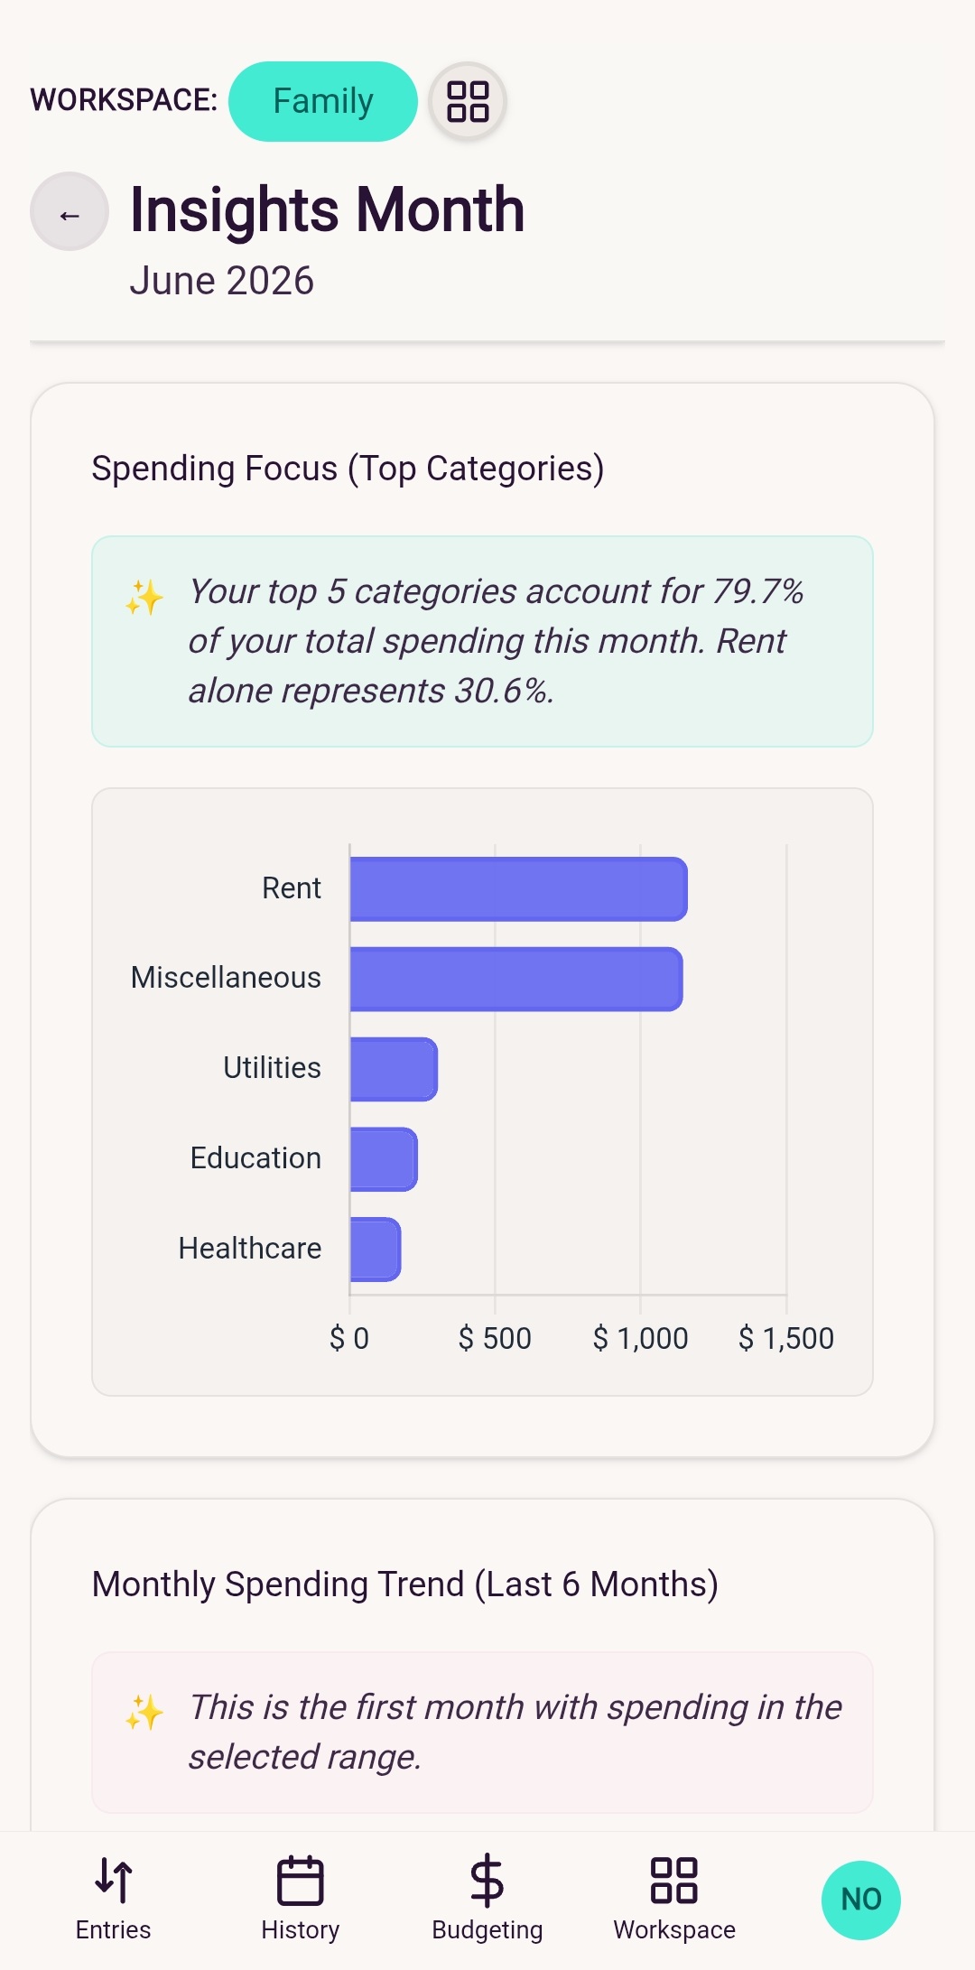Viewport: 975px width, 1970px height.
Task: Select the Utilities bar in chart
Action: [x=394, y=1069]
